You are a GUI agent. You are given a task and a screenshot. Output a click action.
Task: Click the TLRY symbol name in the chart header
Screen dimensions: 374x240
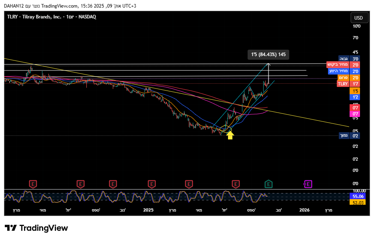pyautogui.click(x=12, y=17)
